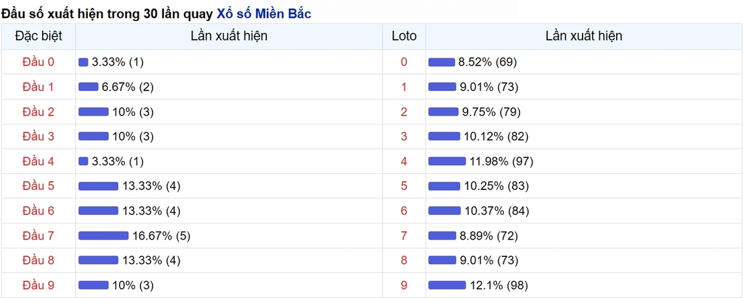Click the 11.98% bar for Loto 4
Viewport: 743px width, 299px height.
(x=446, y=161)
